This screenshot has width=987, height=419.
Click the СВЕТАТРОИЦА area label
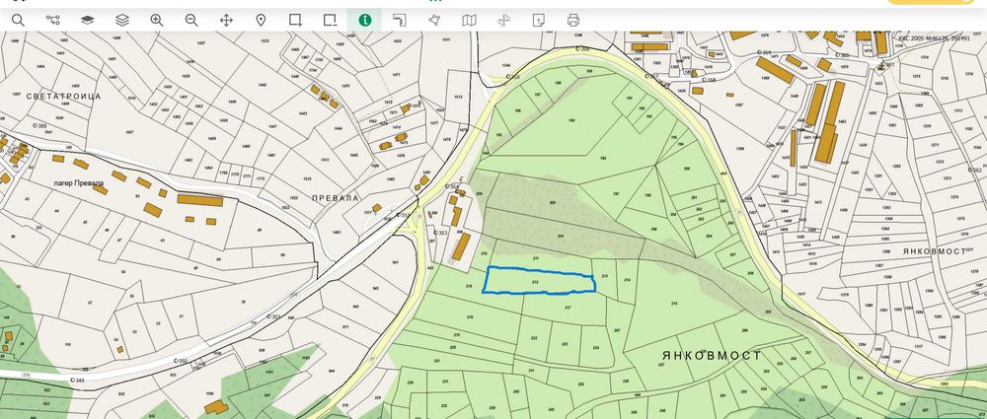click(x=63, y=97)
